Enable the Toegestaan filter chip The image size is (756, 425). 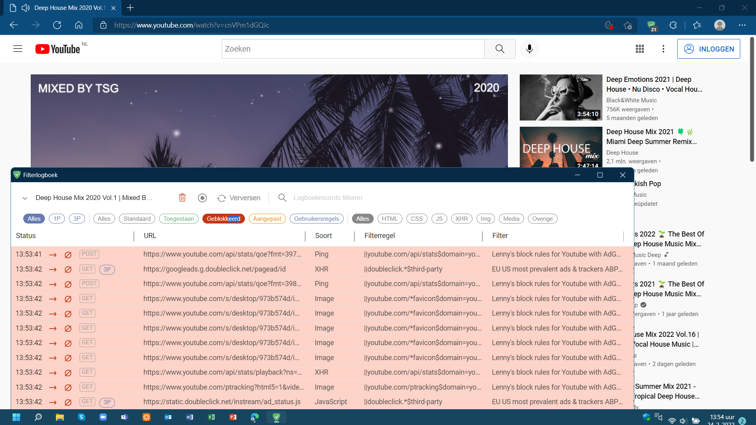pos(179,219)
